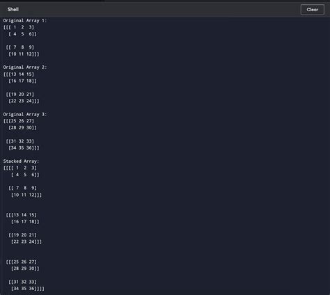Click the '[10 11 12]]]' line under Original Array 1
The image size is (330, 295).
(24, 54)
